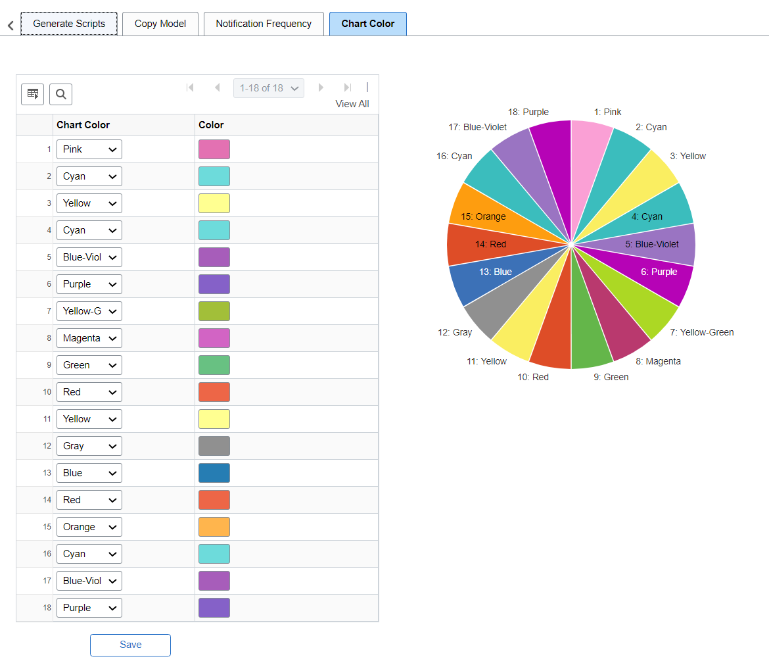
Task: Expand the Orange dropdown in row 15
Action: pyautogui.click(x=89, y=527)
